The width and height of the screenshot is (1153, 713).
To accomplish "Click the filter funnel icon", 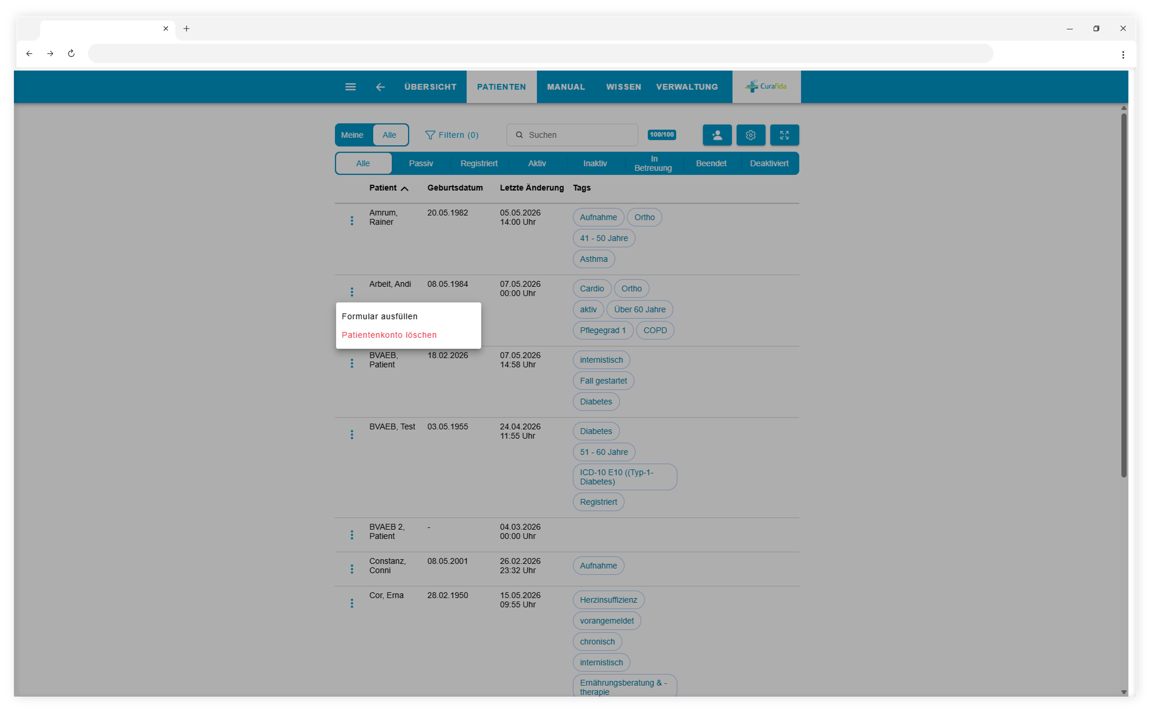I will click(x=429, y=135).
